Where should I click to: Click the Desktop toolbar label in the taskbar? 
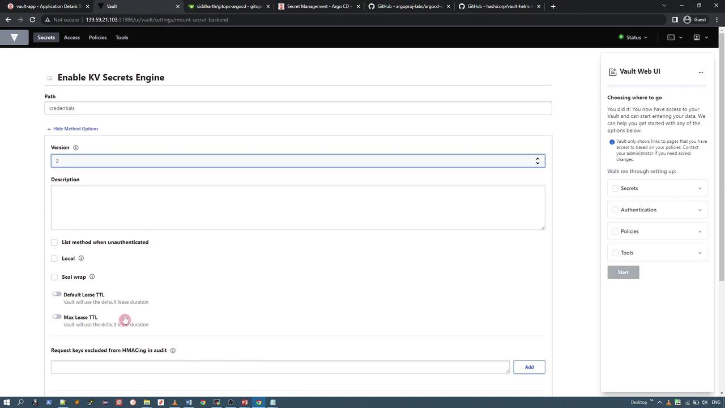click(x=639, y=403)
